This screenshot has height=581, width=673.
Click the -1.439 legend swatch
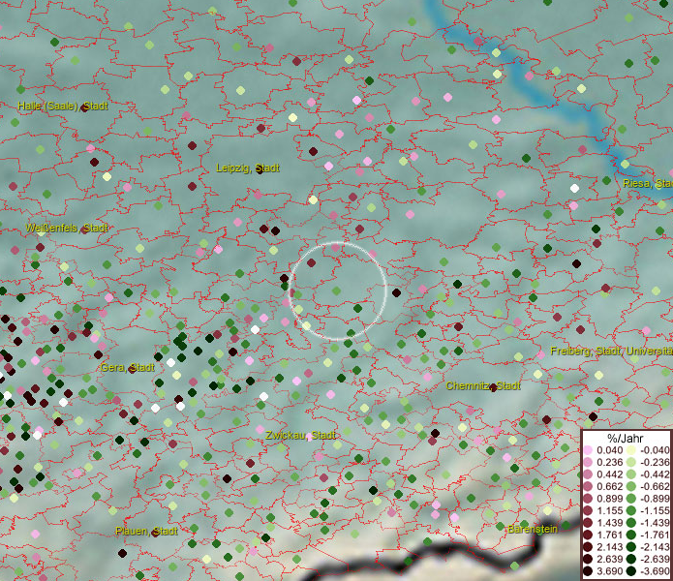[x=631, y=523]
